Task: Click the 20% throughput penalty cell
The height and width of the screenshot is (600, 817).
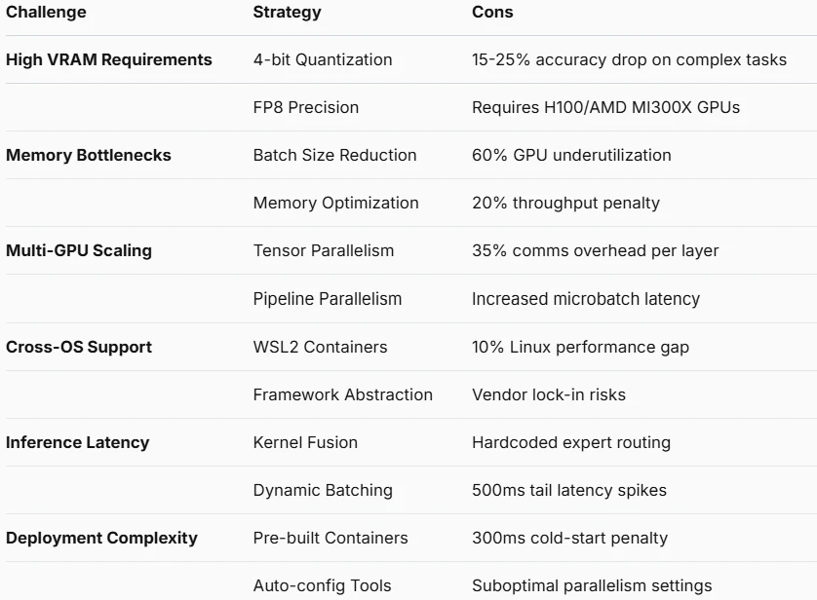Action: pos(565,203)
